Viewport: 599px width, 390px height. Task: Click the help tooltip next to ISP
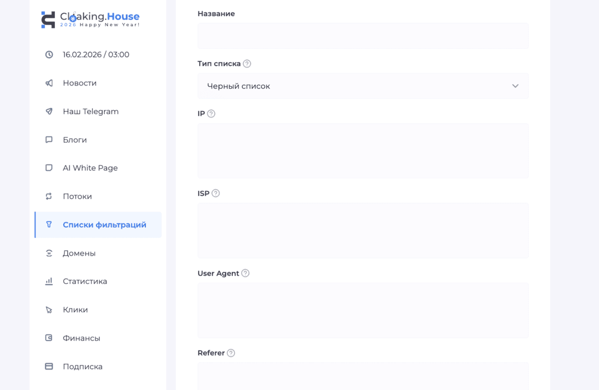[x=216, y=193]
